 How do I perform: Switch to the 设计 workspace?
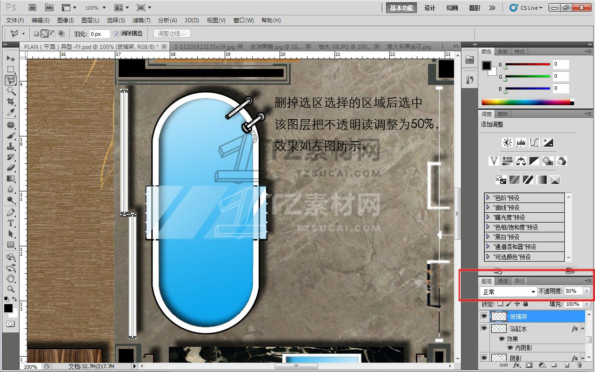430,8
